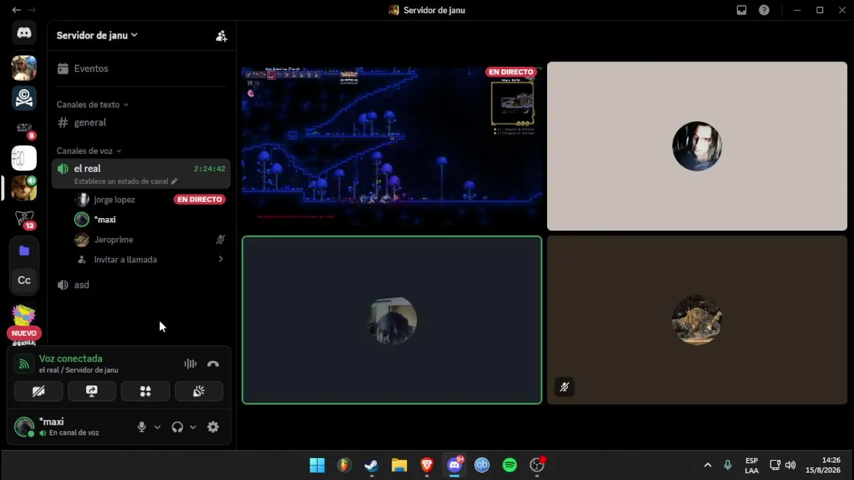Expand Invitar a llamada chevron

tap(221, 259)
